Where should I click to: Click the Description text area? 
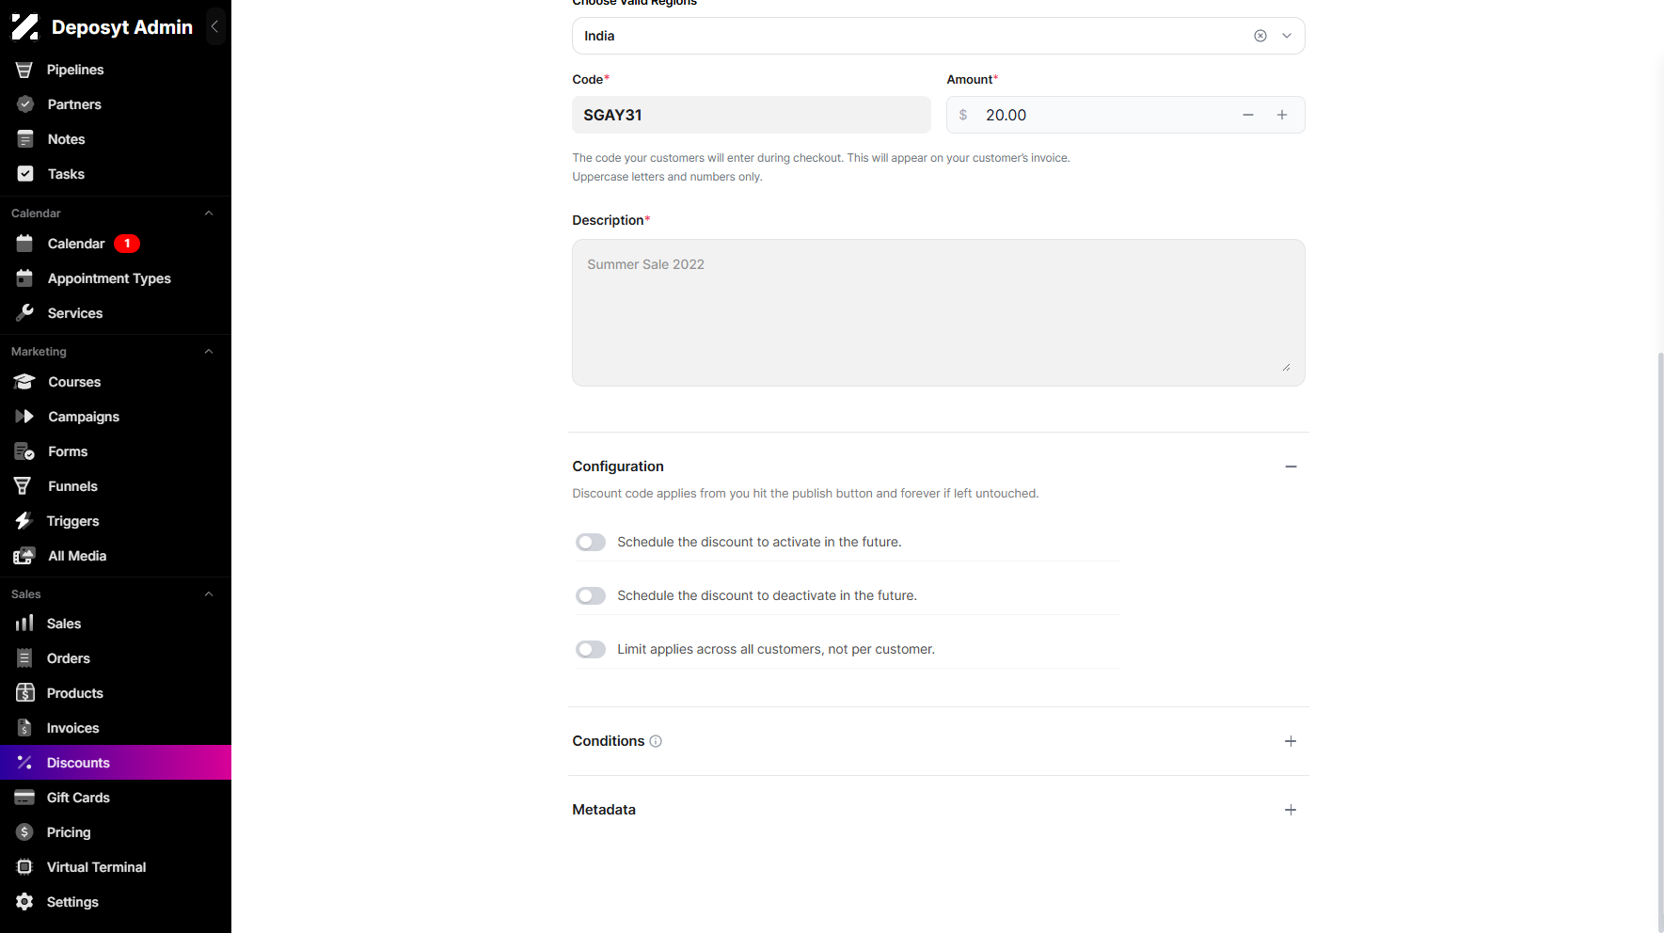click(x=939, y=312)
